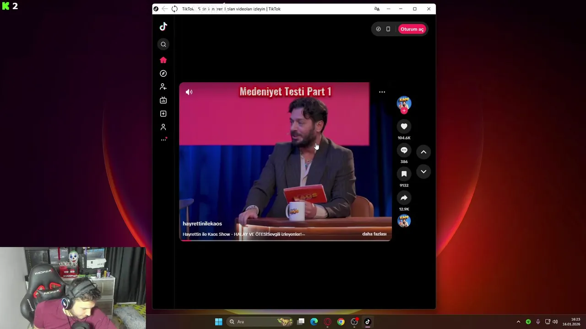
Task: Open the Windows Start button
Action: 219,322
